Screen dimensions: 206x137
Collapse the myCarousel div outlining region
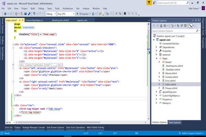click(x=13, y=44)
